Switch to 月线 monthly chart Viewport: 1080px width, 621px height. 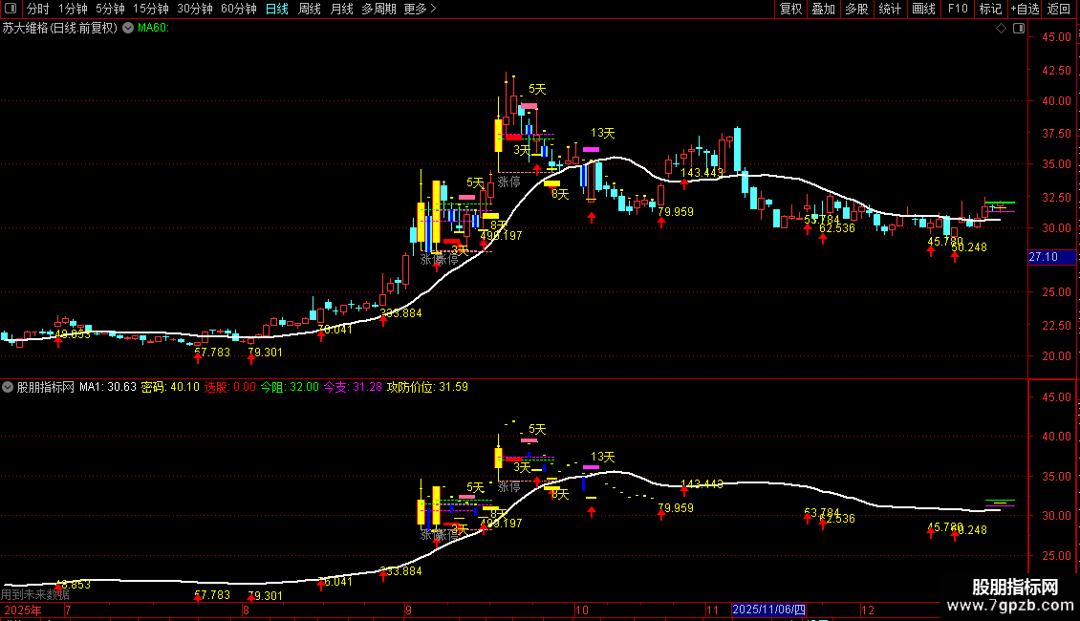(x=341, y=9)
